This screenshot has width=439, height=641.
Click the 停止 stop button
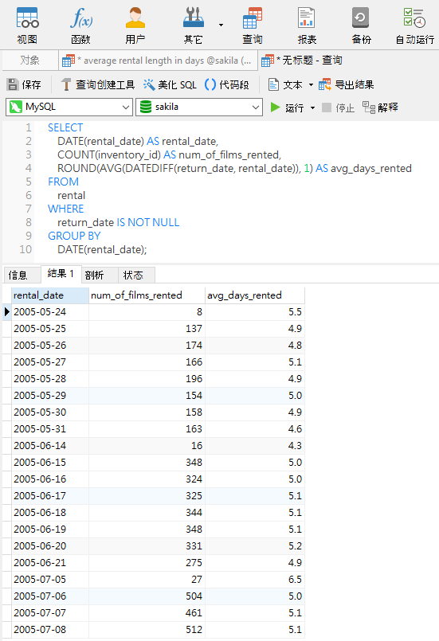338,107
